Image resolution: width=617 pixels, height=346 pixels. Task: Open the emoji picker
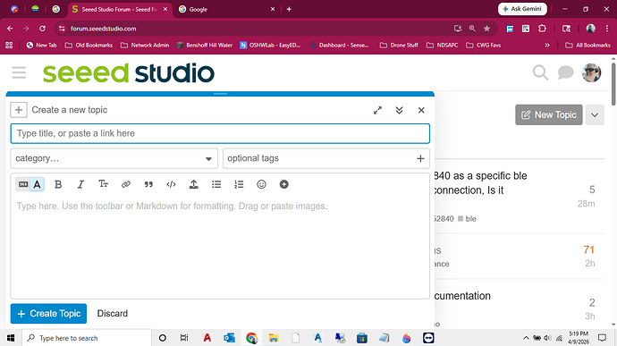tap(261, 184)
